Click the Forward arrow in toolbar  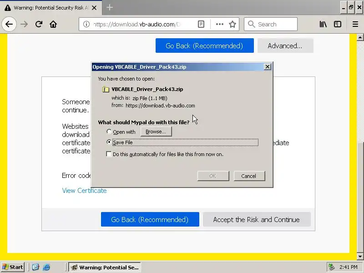pos(24,24)
